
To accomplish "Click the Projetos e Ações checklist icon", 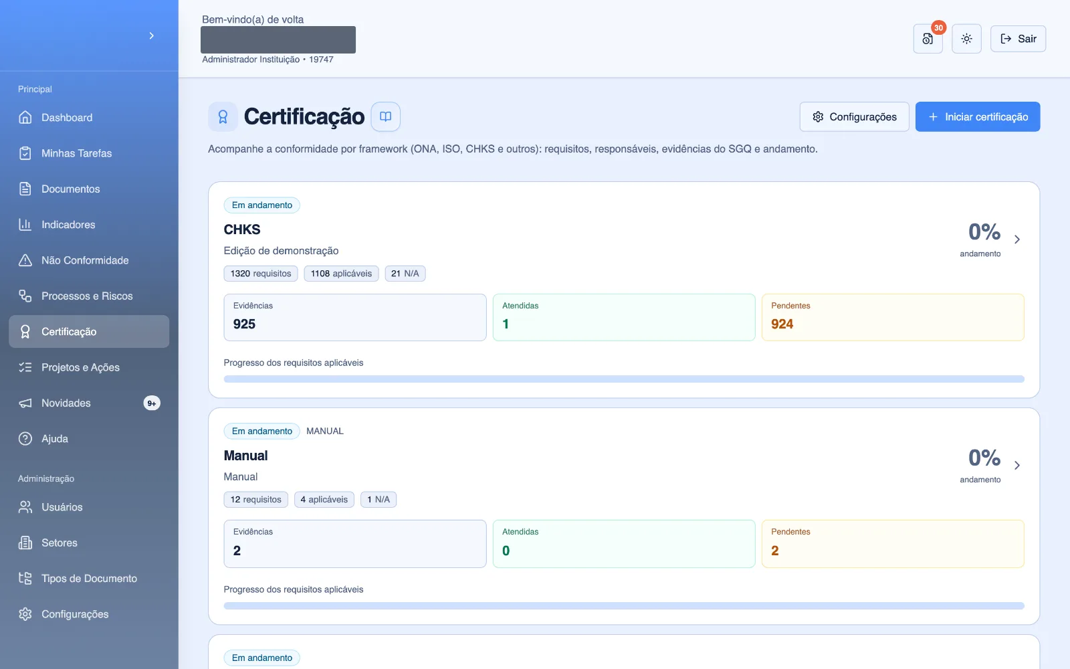I will click(25, 367).
